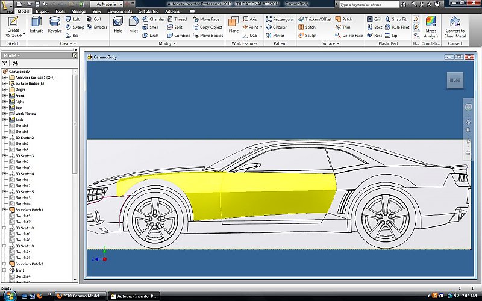Click the steering wheel in navigation bar
This screenshot has width=482, height=301.
468,107
